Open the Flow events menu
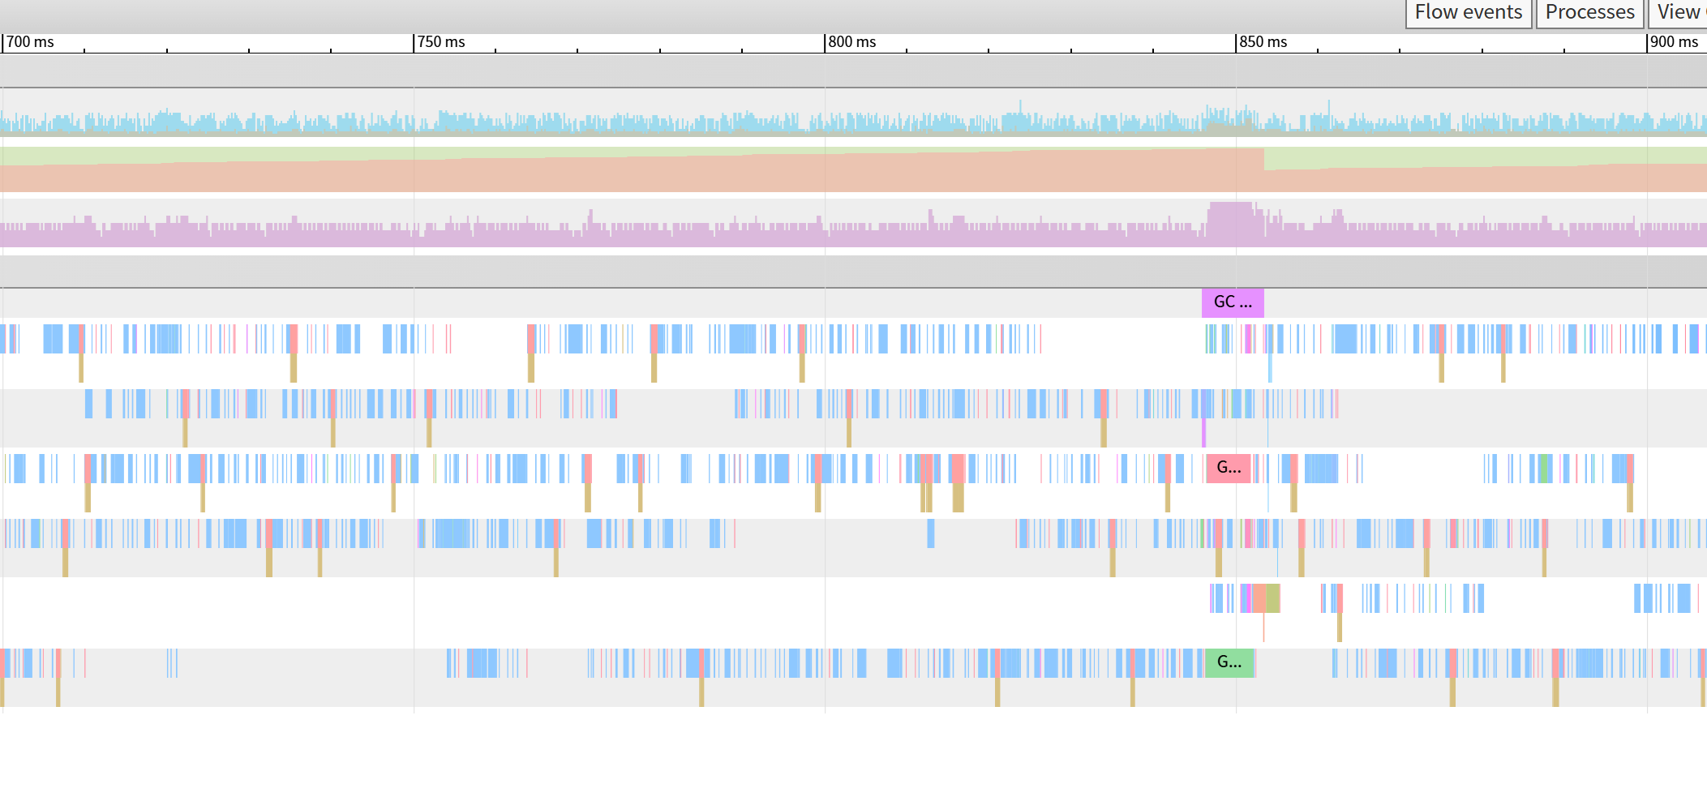Screen dimensions: 1707x801 pos(1468,13)
